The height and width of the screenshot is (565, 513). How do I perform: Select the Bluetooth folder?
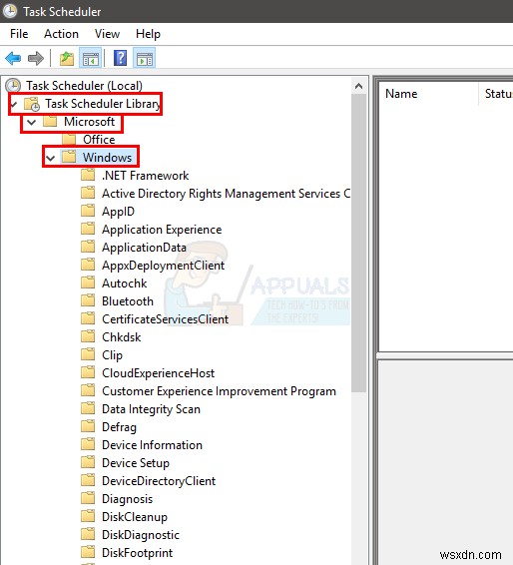(x=128, y=301)
